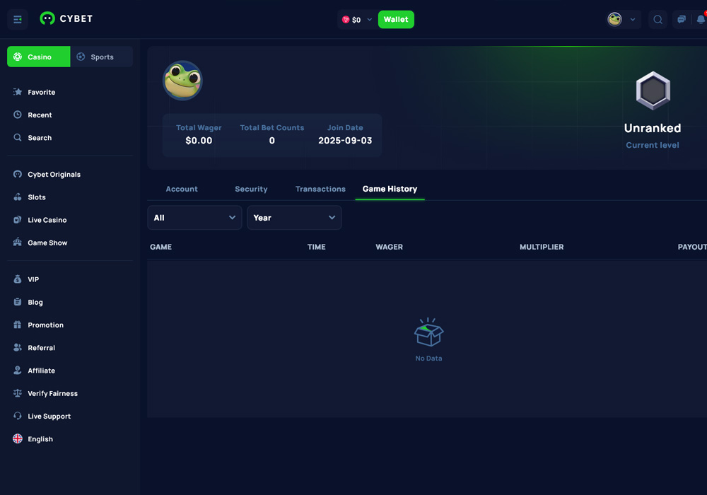The height and width of the screenshot is (495, 707).
Task: Expand the $0 balance currency dropdown
Action: (x=357, y=20)
